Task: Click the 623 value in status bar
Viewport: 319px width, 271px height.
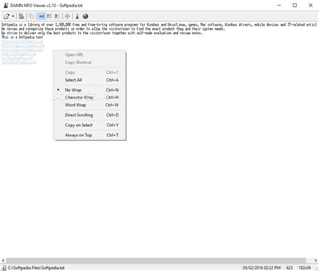Action: 289,268
